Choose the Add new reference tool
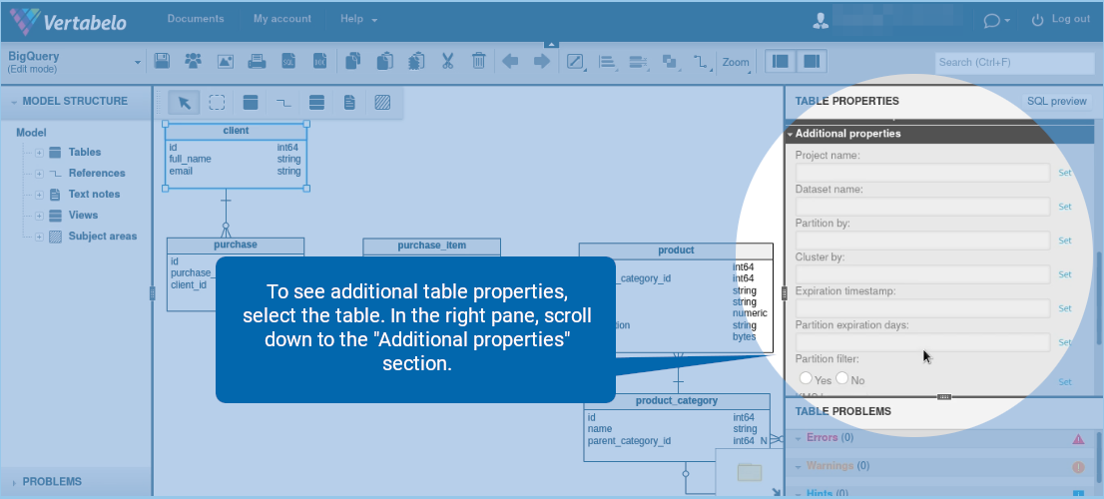Screen dimensions: 1104x499 283,103
